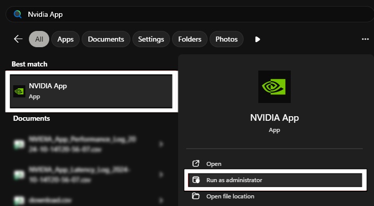Switch to the Folders filter tab

click(190, 39)
